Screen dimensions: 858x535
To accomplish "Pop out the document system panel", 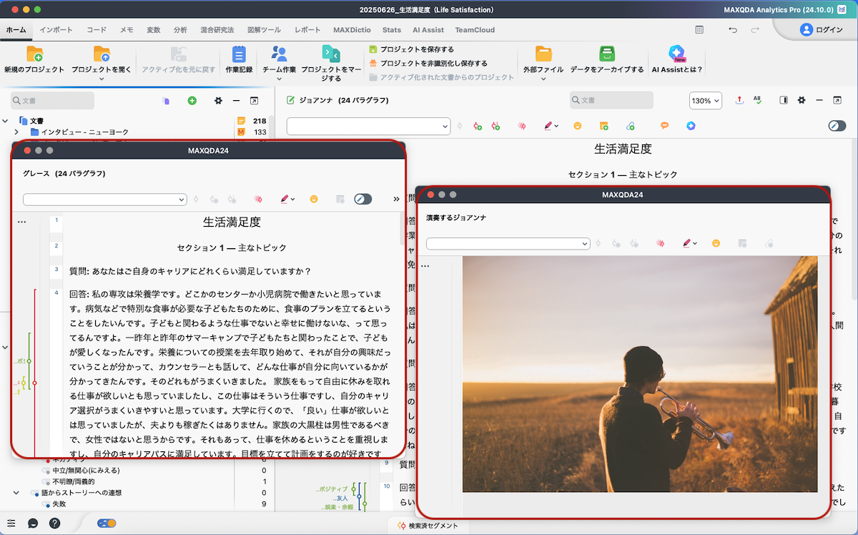I will point(254,101).
